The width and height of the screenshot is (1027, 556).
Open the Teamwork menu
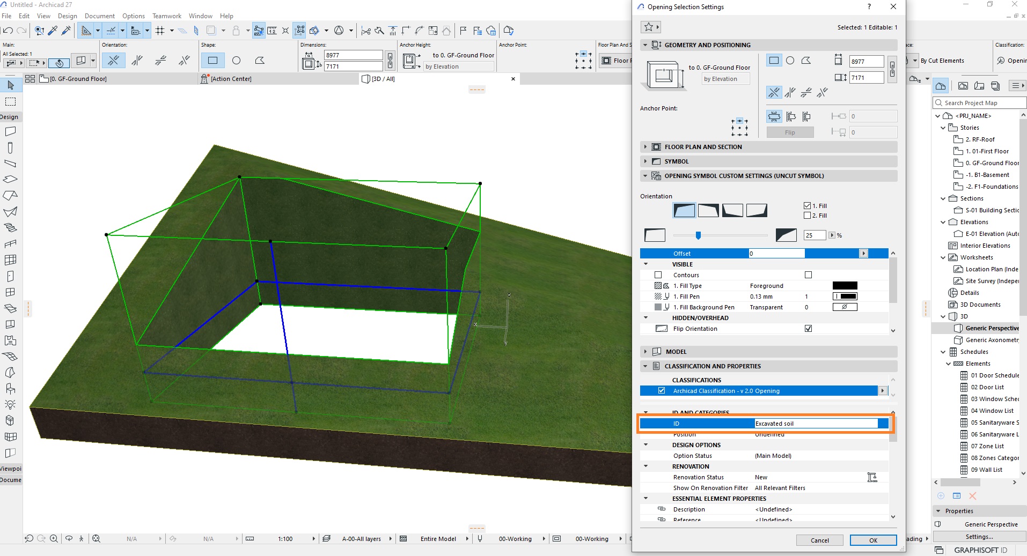pos(167,16)
